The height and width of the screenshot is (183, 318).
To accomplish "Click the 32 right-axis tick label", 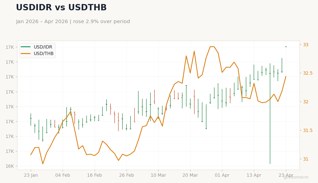I will pos(306,102).
